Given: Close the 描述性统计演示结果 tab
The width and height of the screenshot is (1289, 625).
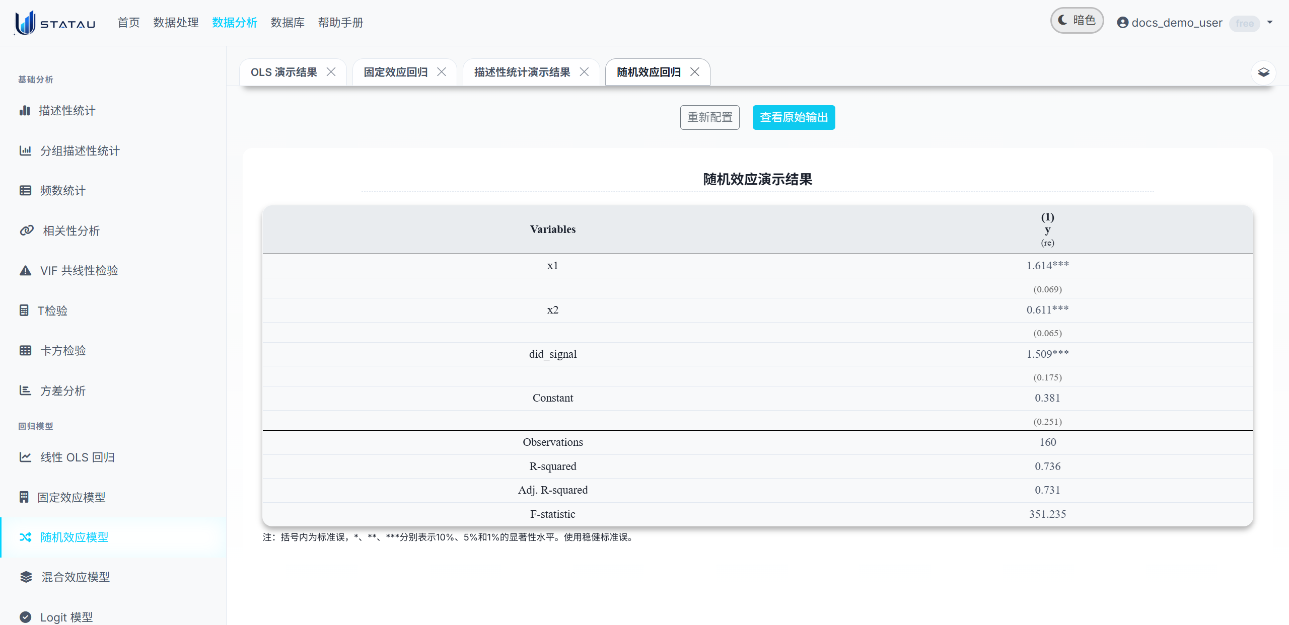Looking at the screenshot, I should 584,72.
